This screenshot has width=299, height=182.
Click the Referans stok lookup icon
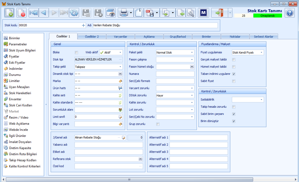pos(141,159)
